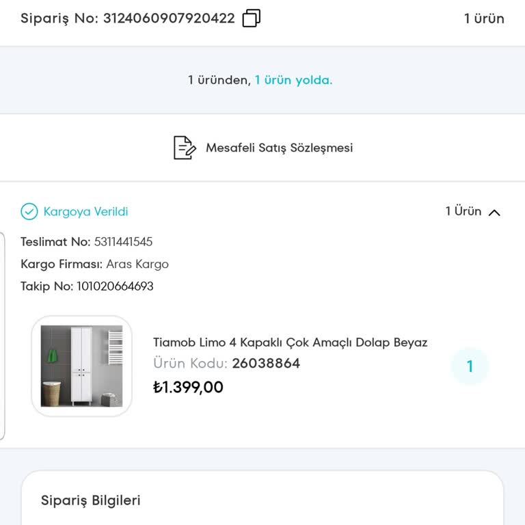Open the cabinet product thumbnail image

(x=81, y=366)
